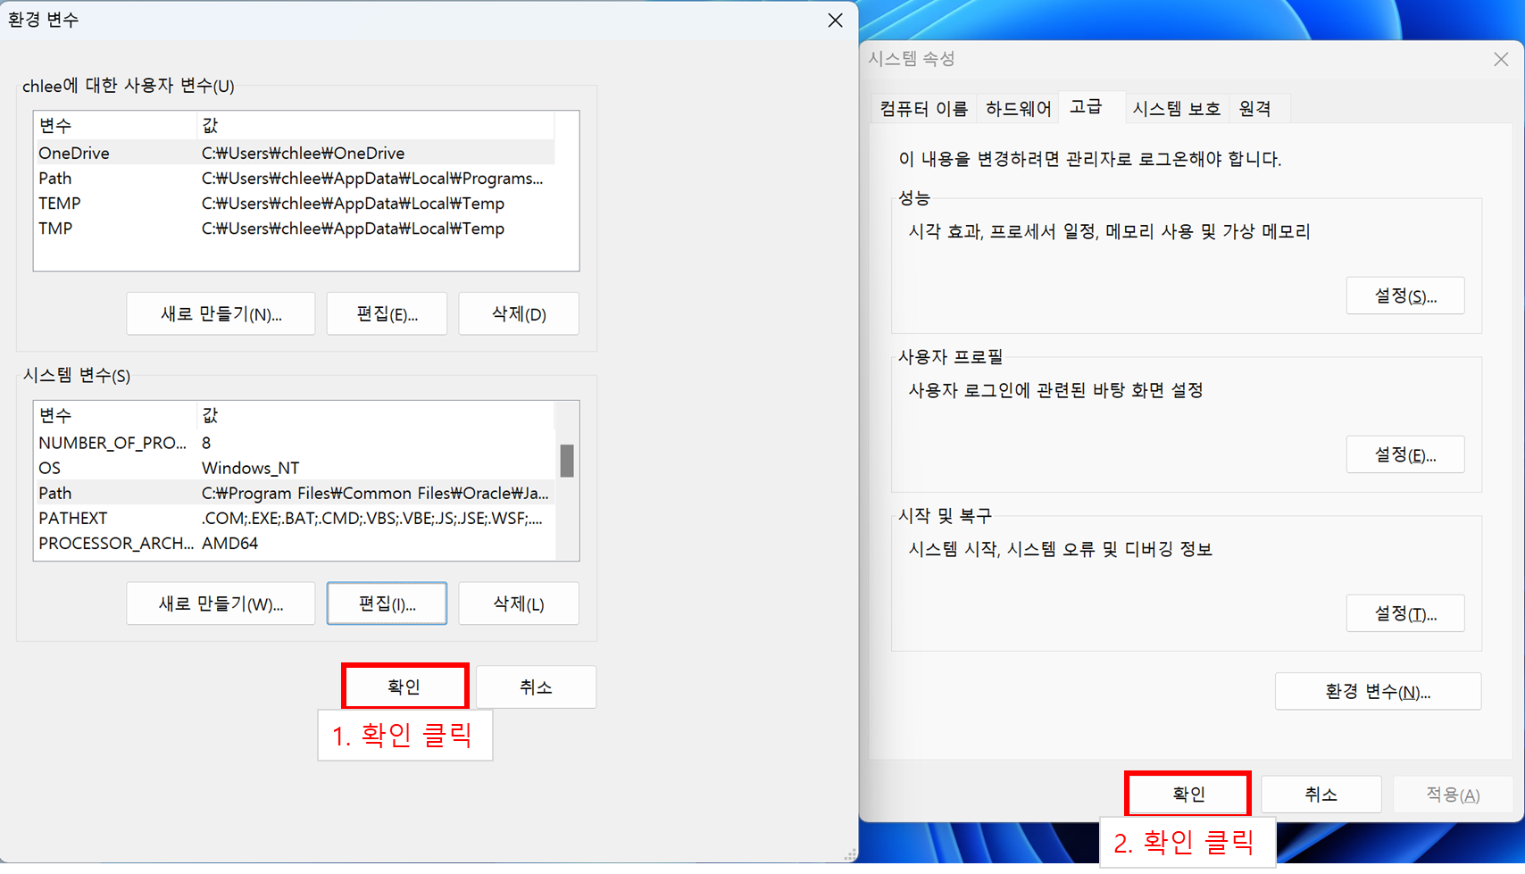
Task: Click 새로 만들기(N)... for user variables
Action: click(221, 313)
